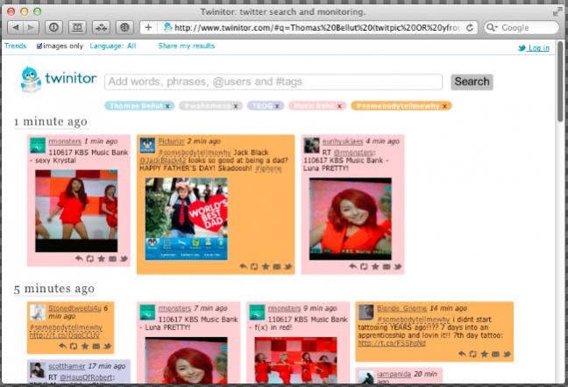Open Picturizr user profile link
Image resolution: width=568 pixels, height=387 pixels.
[171, 141]
